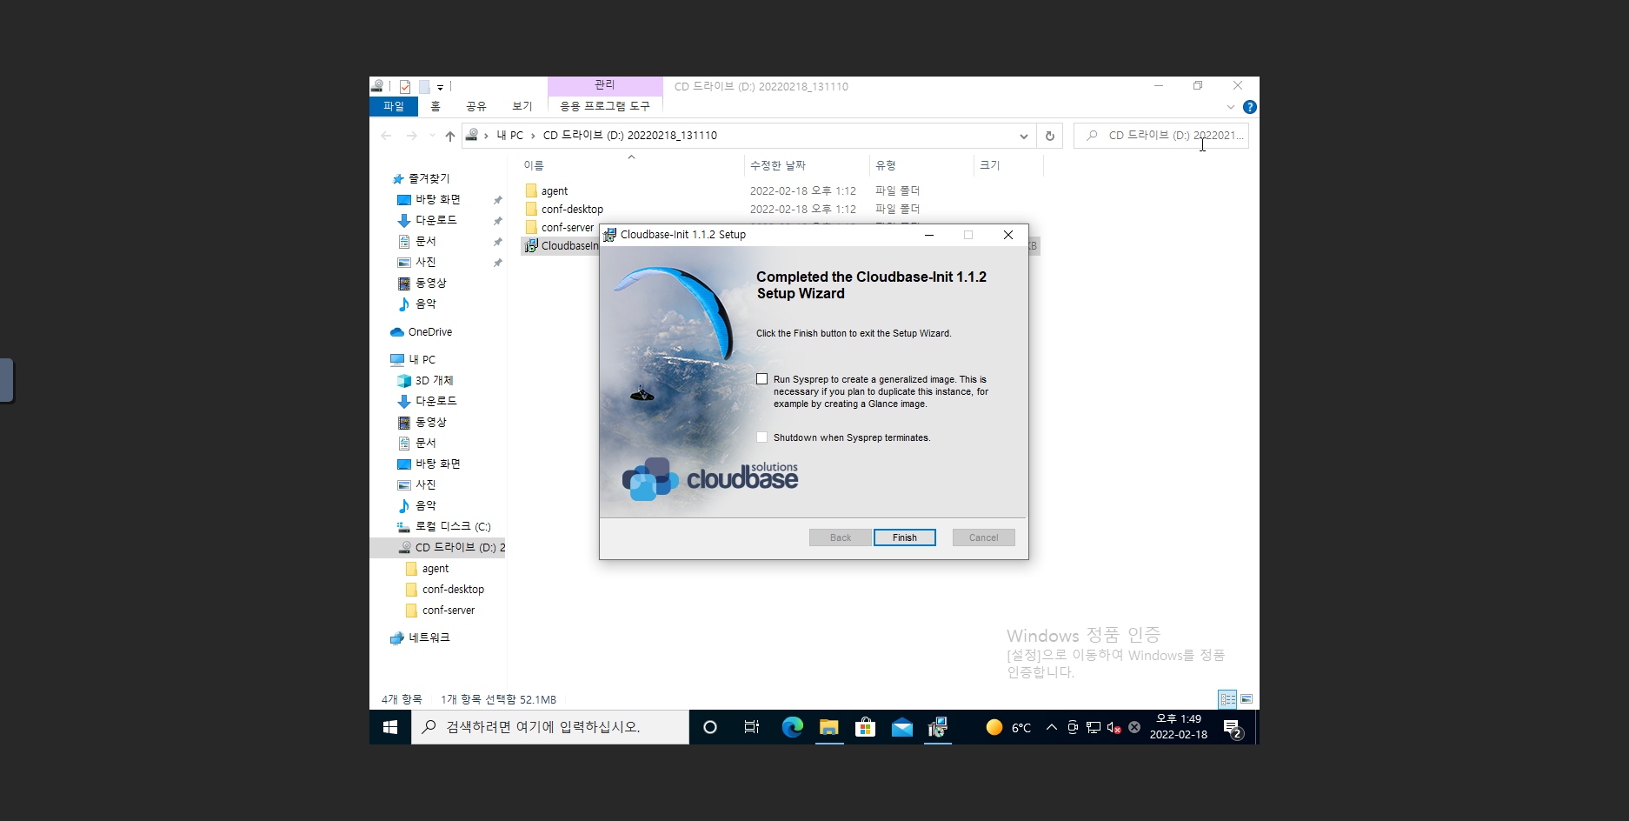
Task: Select 즐겨찾기 in the navigation pane
Action: pos(429,178)
